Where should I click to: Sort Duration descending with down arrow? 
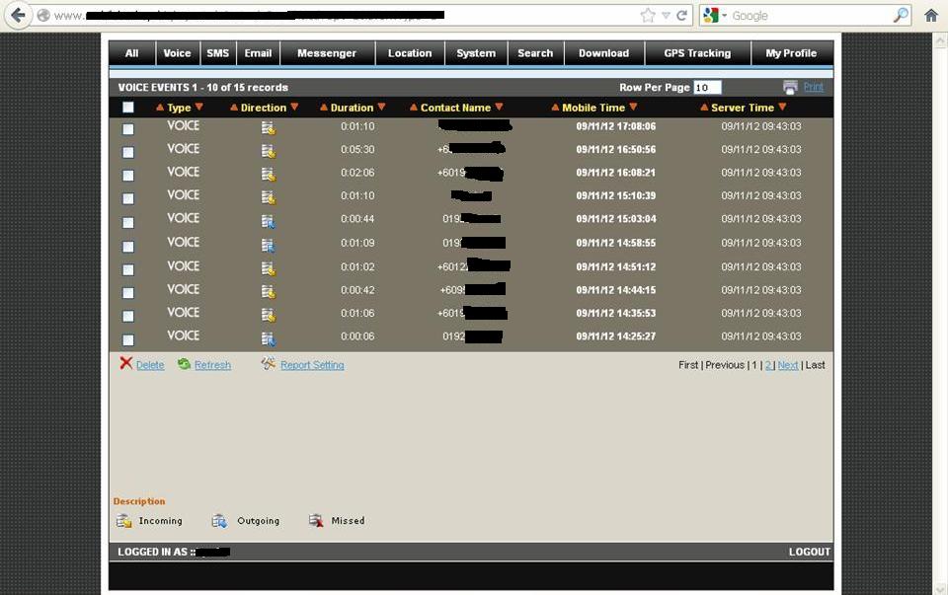coord(381,107)
